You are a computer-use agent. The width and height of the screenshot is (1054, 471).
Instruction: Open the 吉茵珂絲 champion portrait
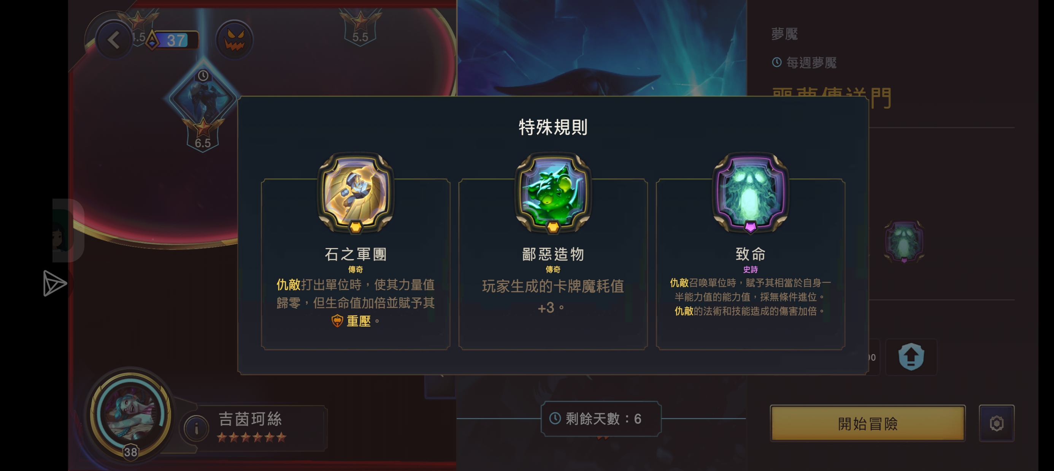click(131, 414)
